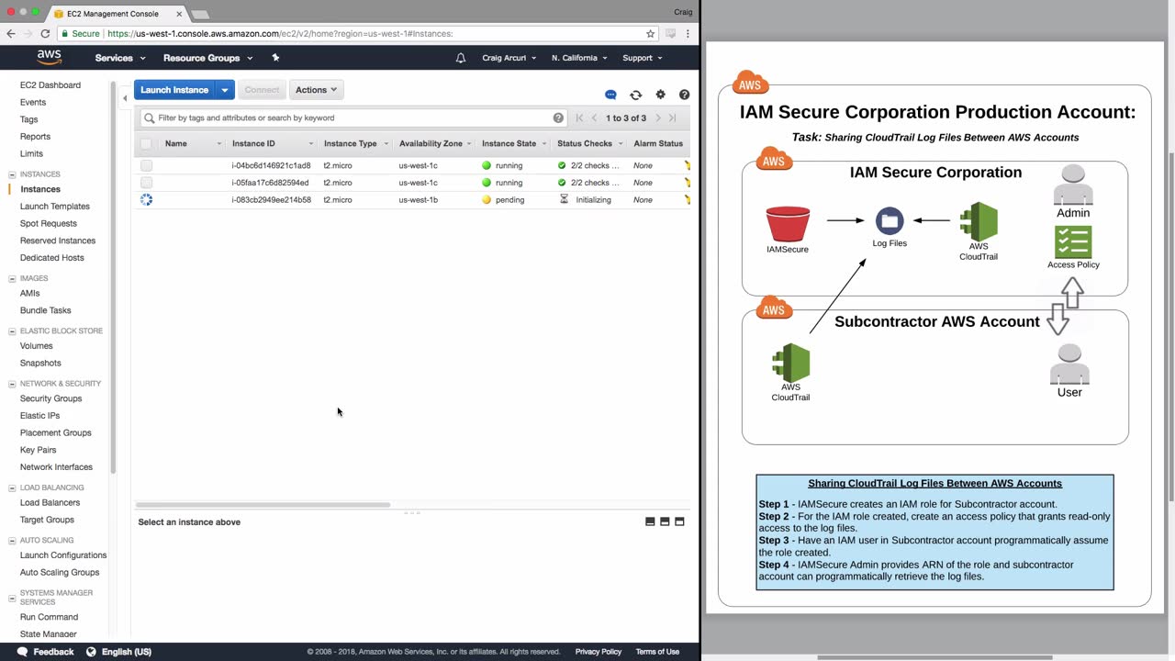Click the instances table horizontal scrollbar
1175x661 pixels.
point(263,505)
